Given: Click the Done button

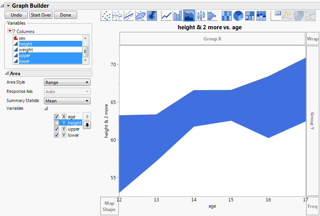Looking at the screenshot, I should click(x=66, y=15).
